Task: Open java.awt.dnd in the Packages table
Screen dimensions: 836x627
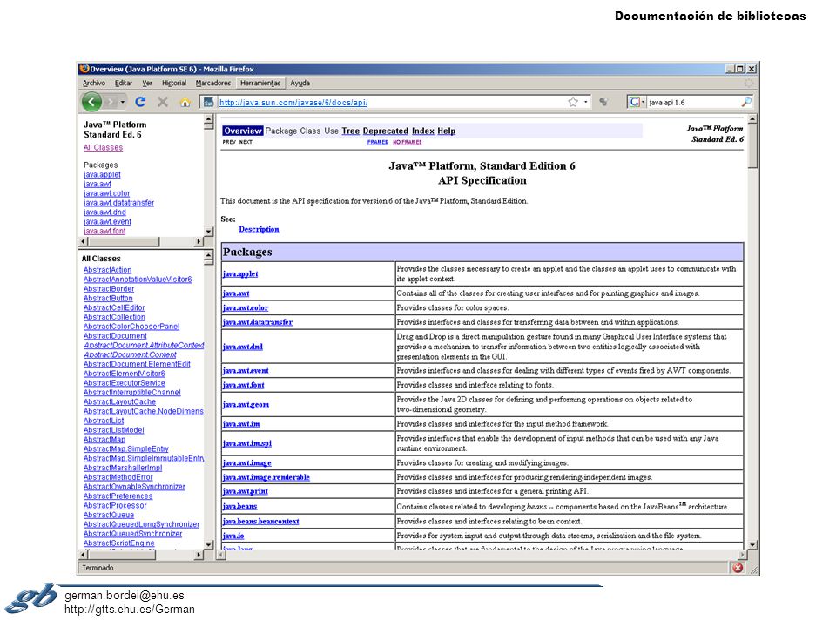Action: [x=243, y=347]
